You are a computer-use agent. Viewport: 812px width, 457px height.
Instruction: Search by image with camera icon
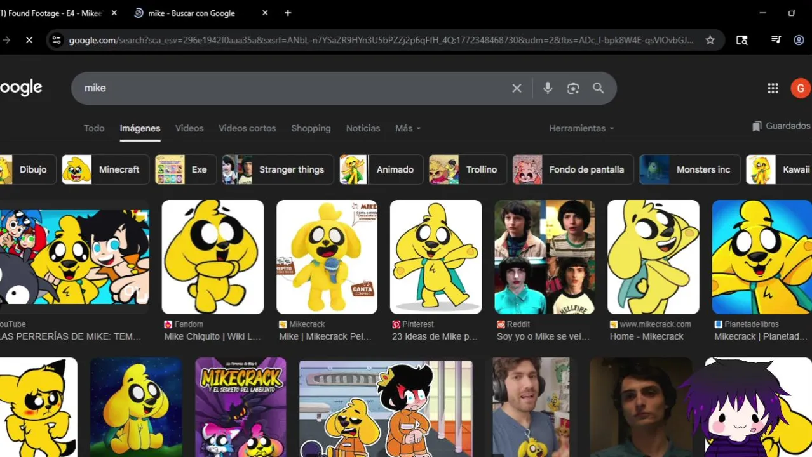click(x=573, y=88)
